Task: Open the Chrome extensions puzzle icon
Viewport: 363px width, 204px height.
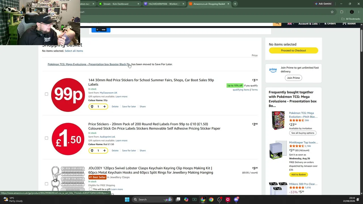Action: coord(341,12)
